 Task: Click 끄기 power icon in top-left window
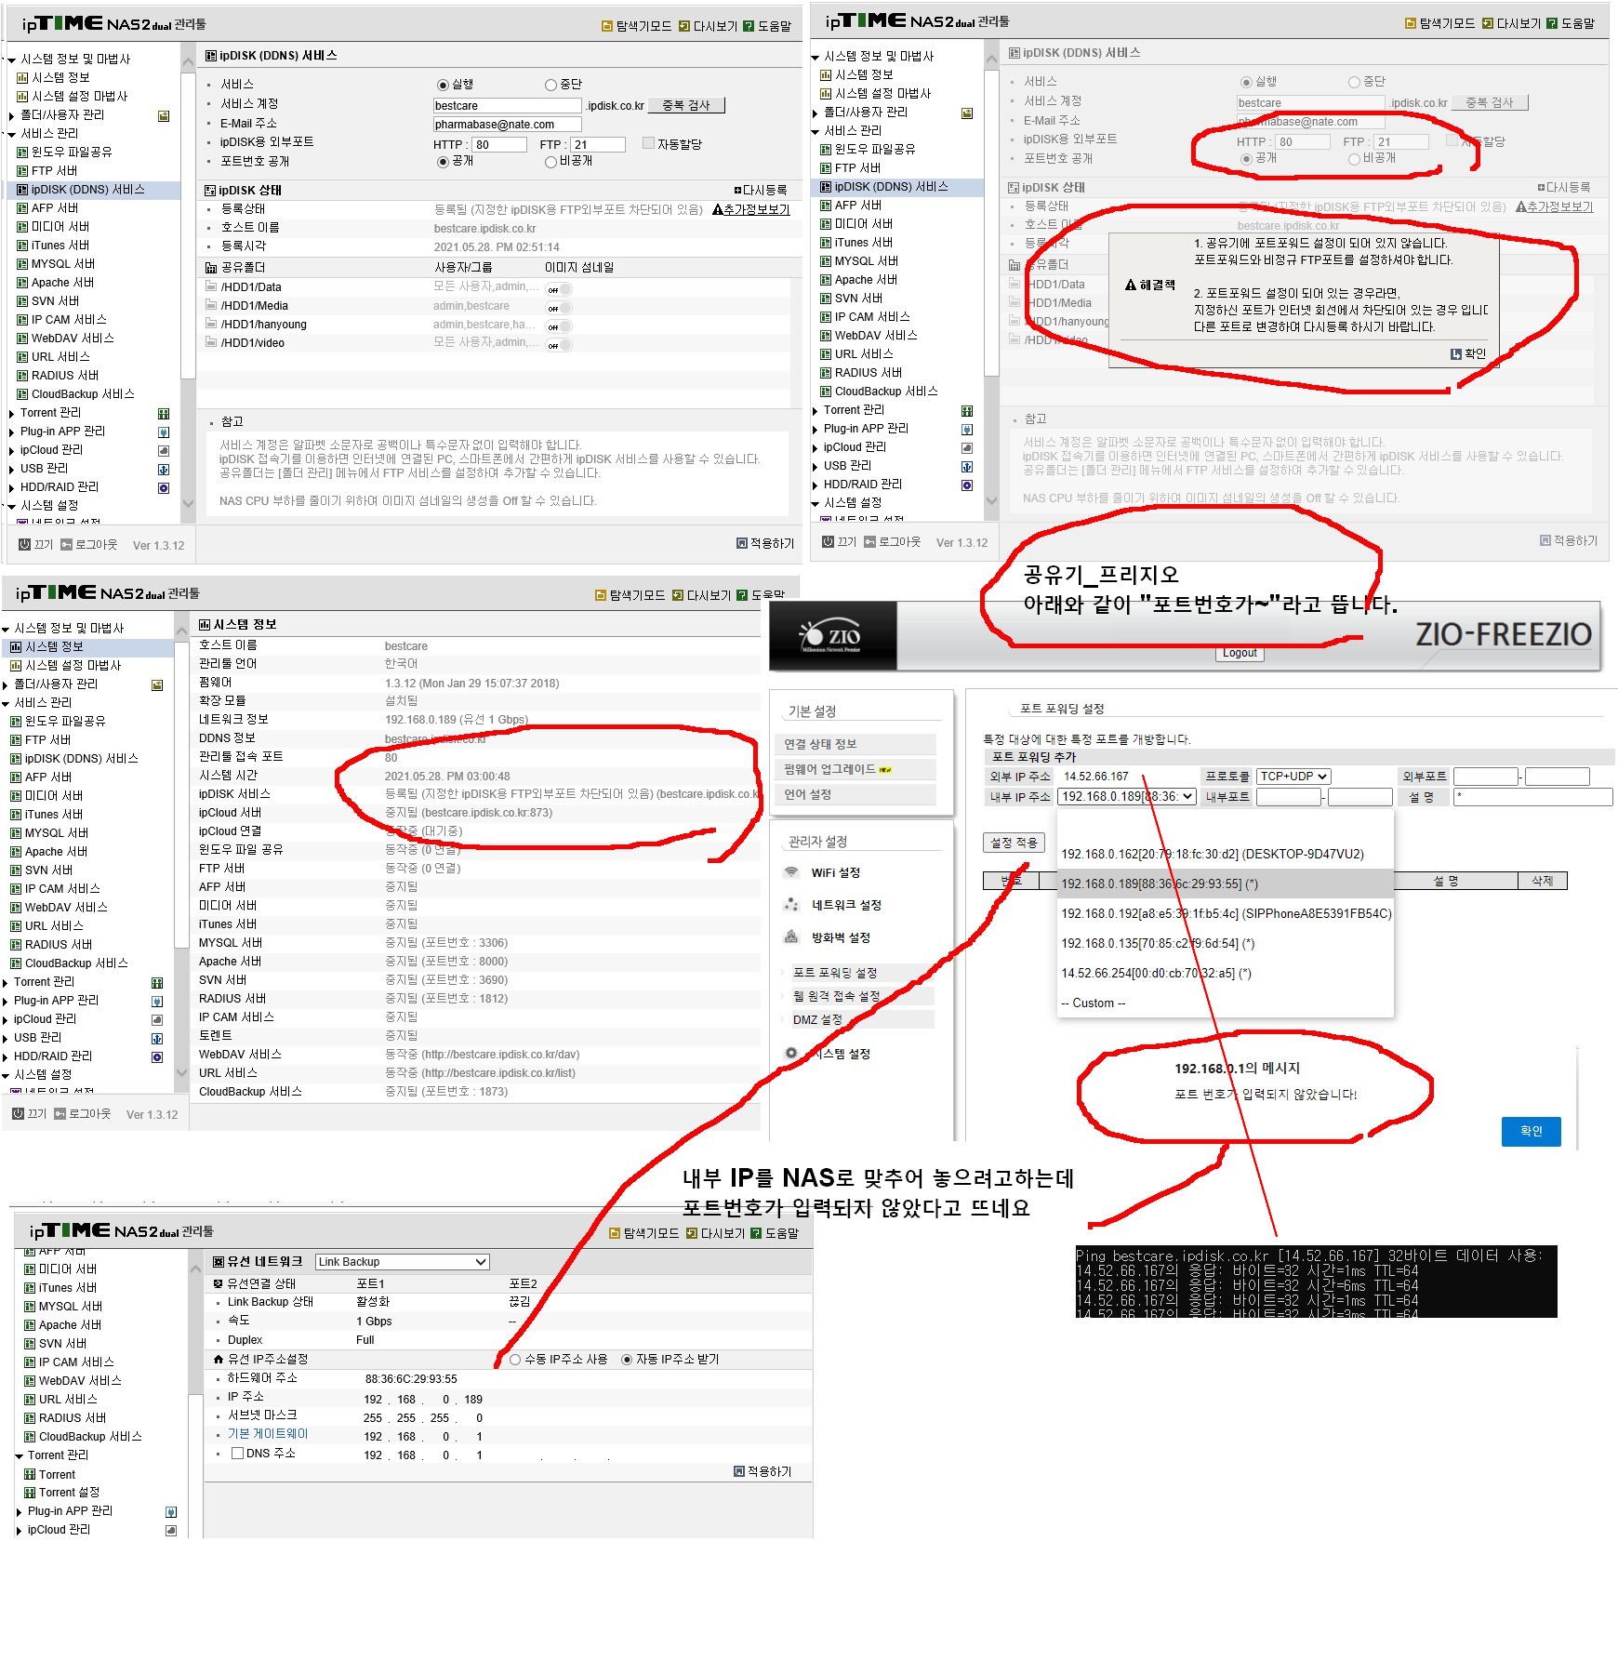coord(24,545)
